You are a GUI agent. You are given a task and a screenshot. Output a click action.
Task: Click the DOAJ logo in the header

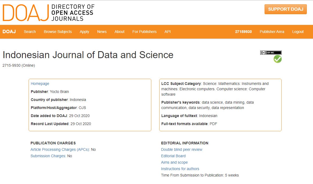click(48, 13)
